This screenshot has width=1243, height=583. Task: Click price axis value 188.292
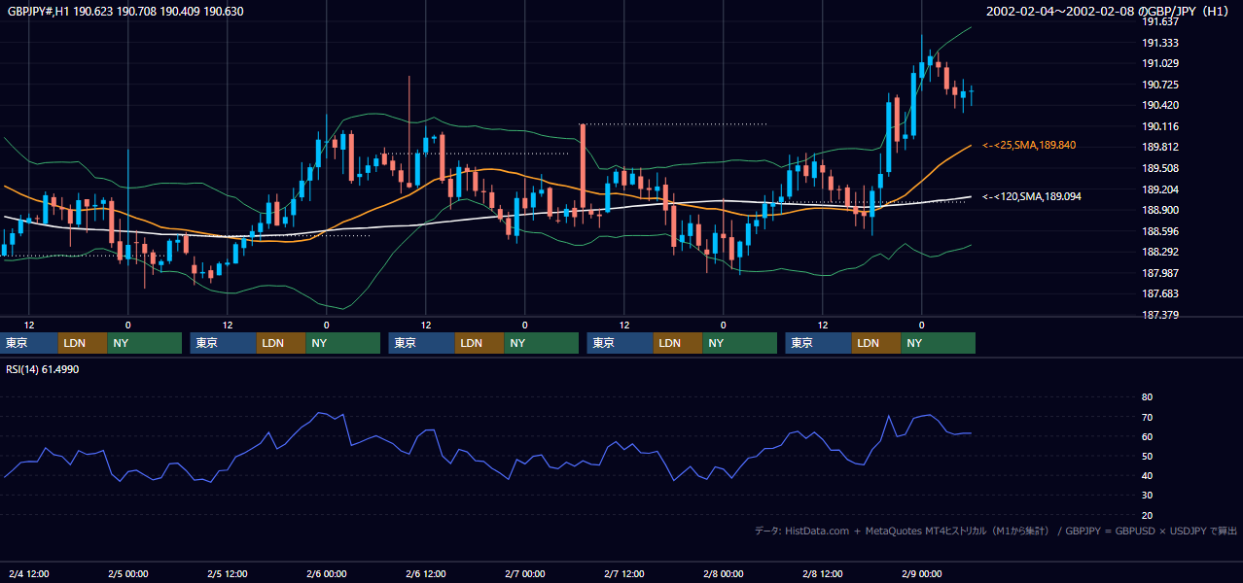[1160, 252]
